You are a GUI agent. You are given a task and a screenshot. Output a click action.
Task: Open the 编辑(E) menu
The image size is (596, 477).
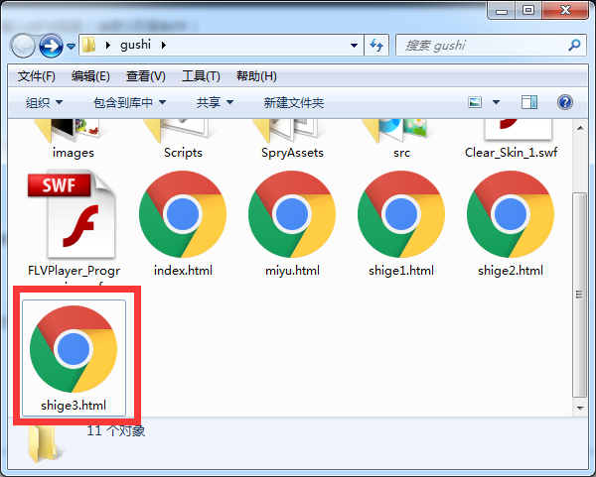click(x=90, y=76)
